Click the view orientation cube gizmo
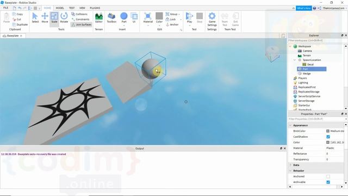The image size is (348, 196). pyautogui.click(x=272, y=53)
